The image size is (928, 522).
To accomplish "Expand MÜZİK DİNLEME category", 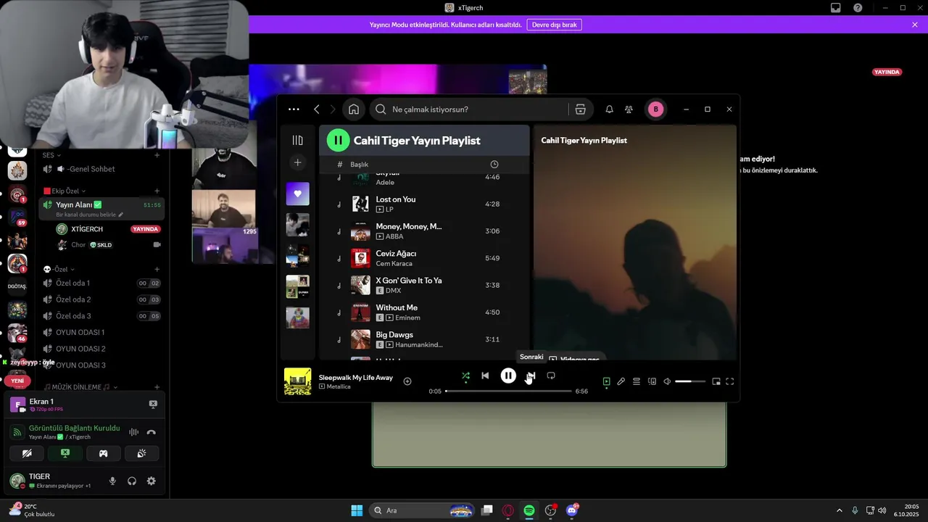I will tap(80, 387).
